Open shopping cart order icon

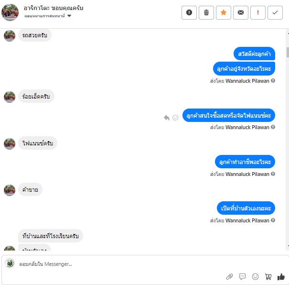point(268,276)
